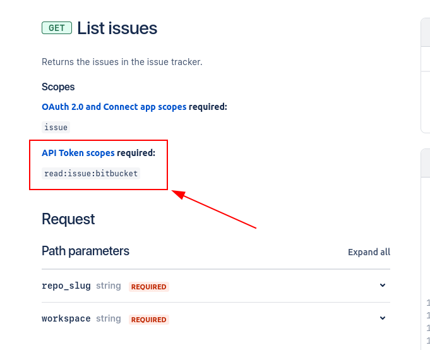Click the REQUIRED badge beside workspace
This screenshot has width=430, height=350.
click(149, 320)
